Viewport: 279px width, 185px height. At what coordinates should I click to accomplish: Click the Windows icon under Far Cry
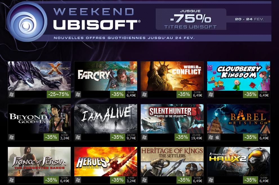(x=78, y=94)
